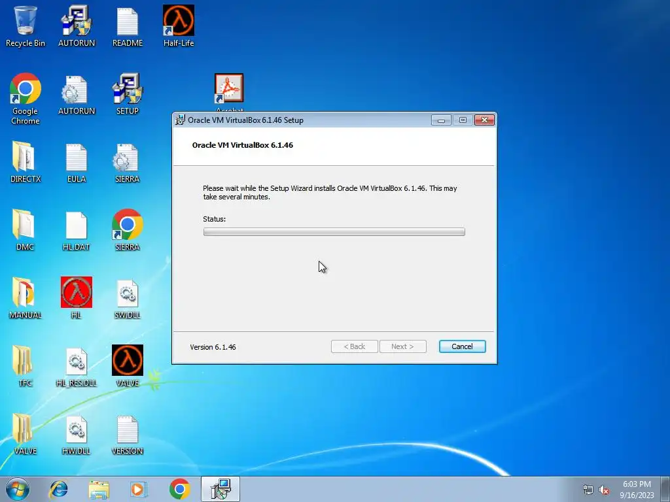This screenshot has height=502, width=670.
Task: Select the VALVE lambda application icon
Action: pyautogui.click(x=128, y=365)
